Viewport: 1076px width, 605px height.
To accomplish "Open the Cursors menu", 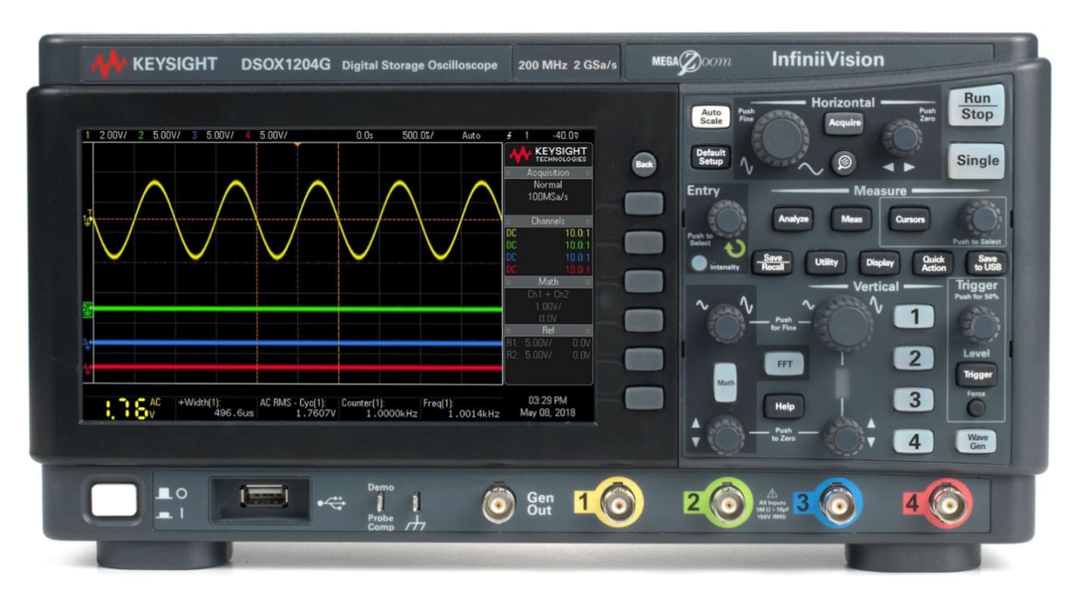I will [x=910, y=219].
